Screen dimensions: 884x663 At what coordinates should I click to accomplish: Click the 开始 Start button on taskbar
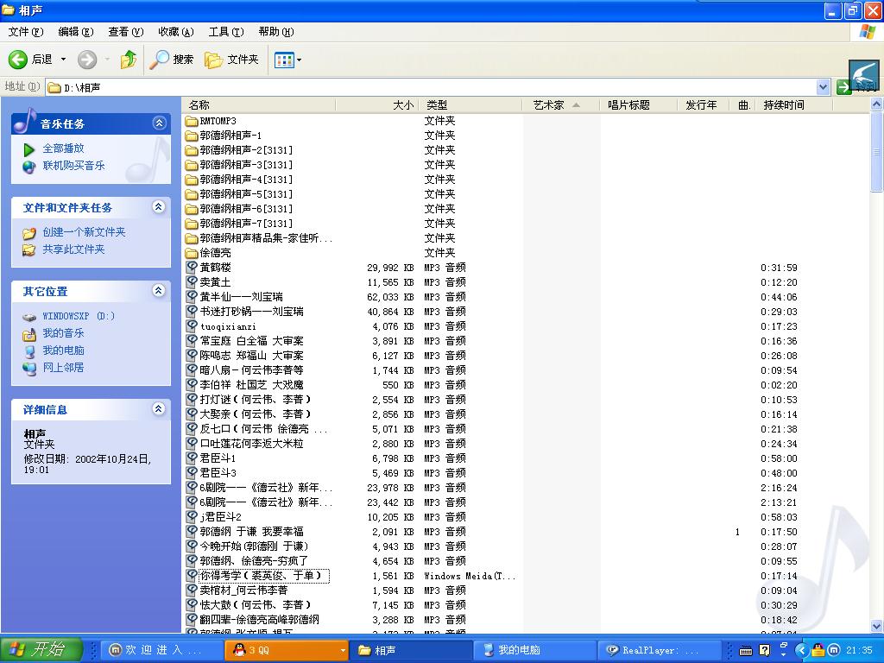[41, 650]
